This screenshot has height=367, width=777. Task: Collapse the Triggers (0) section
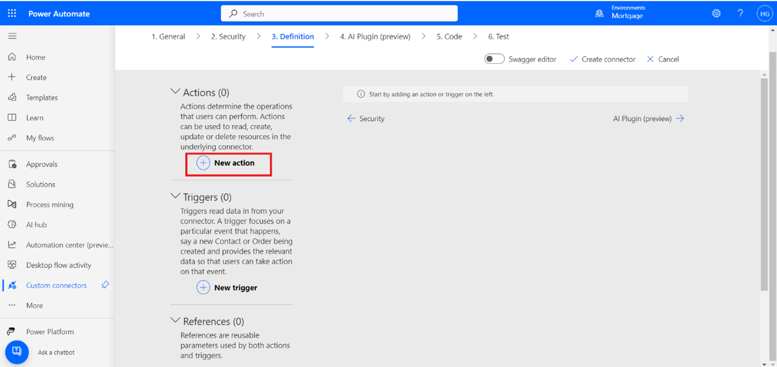click(x=175, y=197)
